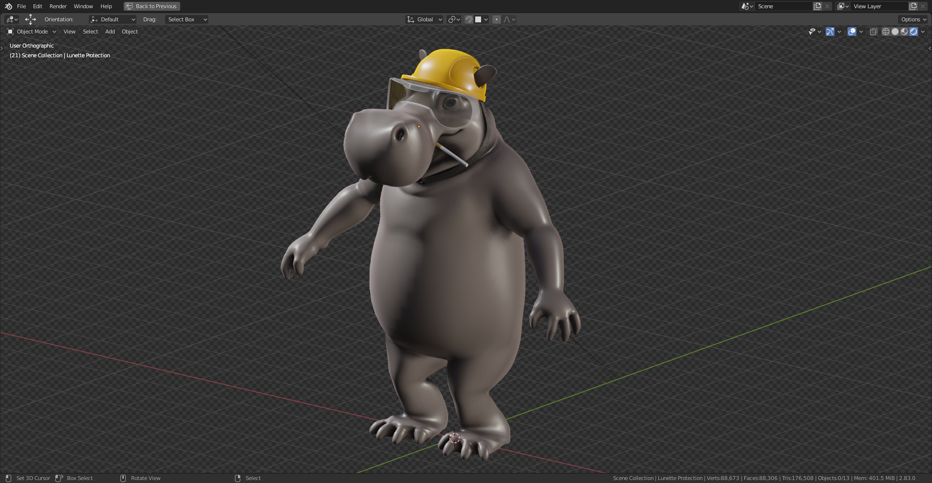Switch to Rendered shading mode
This screenshot has width=932, height=483.
coord(914,32)
